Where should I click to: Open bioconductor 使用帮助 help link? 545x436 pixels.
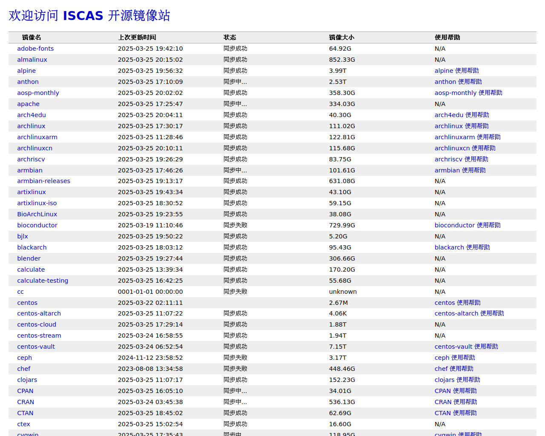[468, 225]
